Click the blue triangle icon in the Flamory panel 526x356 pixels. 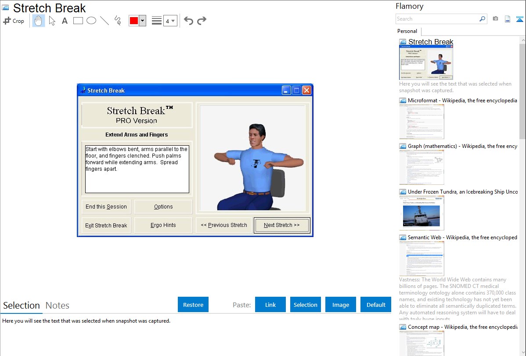point(519,19)
